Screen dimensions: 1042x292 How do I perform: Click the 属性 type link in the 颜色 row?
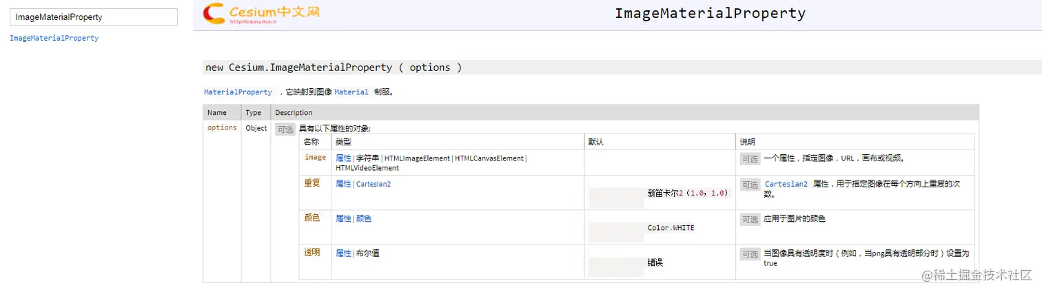pos(343,219)
